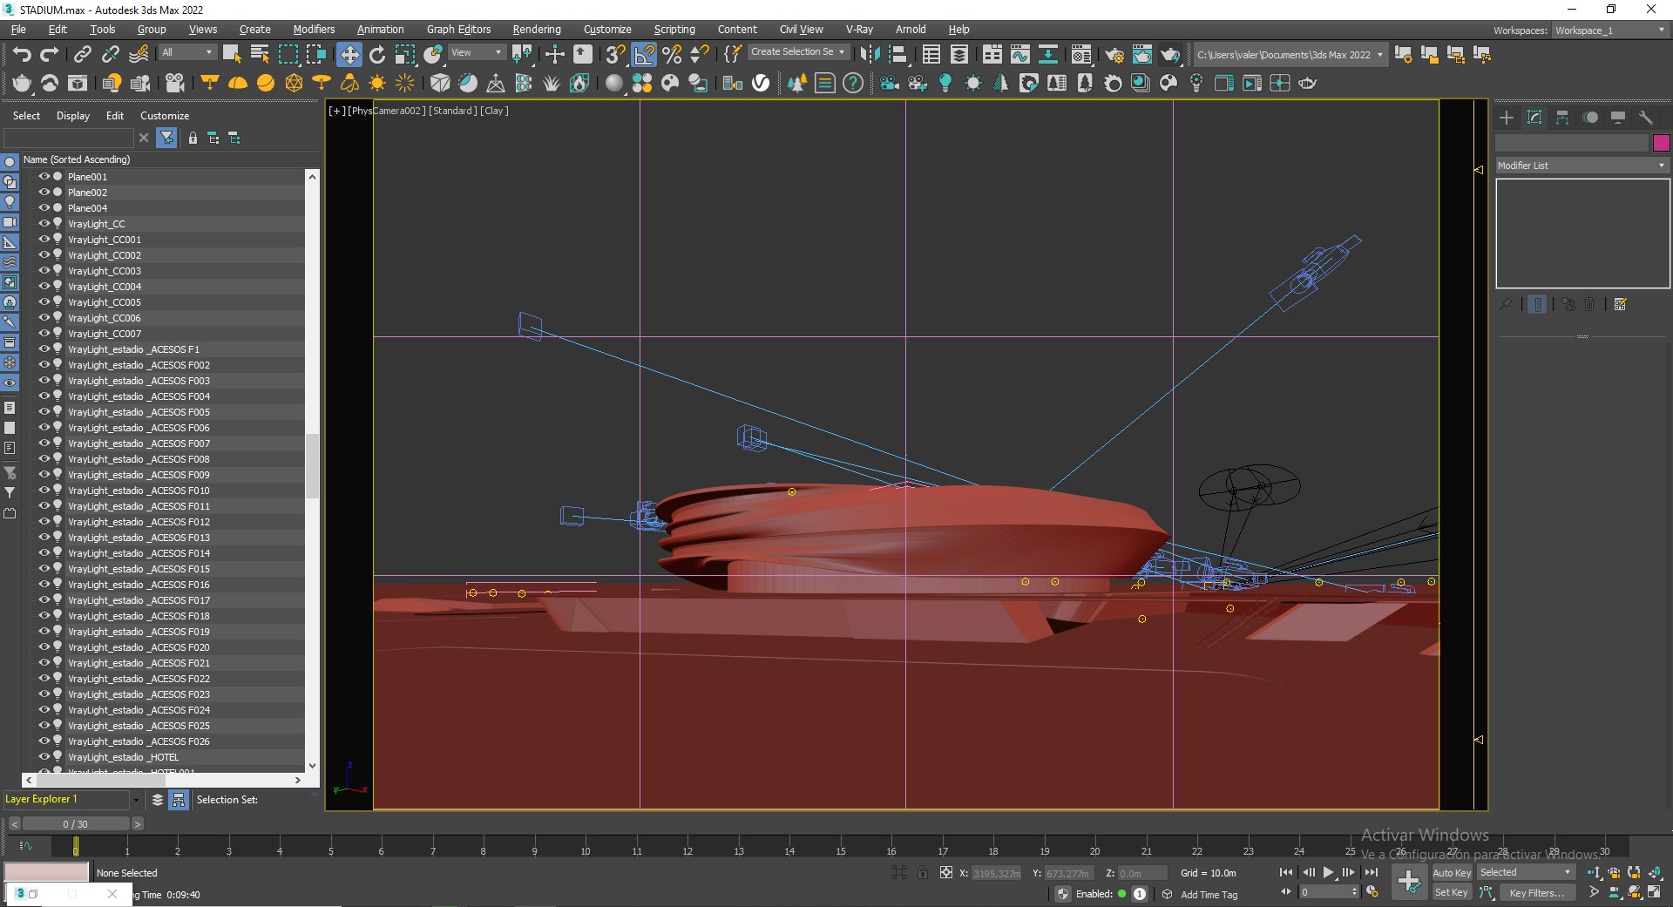Toggle visibility of VrayLight_estadio _ACESOS F010
Screen dimensions: 1673x907
(x=44, y=490)
